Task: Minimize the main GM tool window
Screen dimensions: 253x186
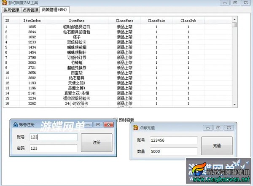Action: (x=225, y=3)
